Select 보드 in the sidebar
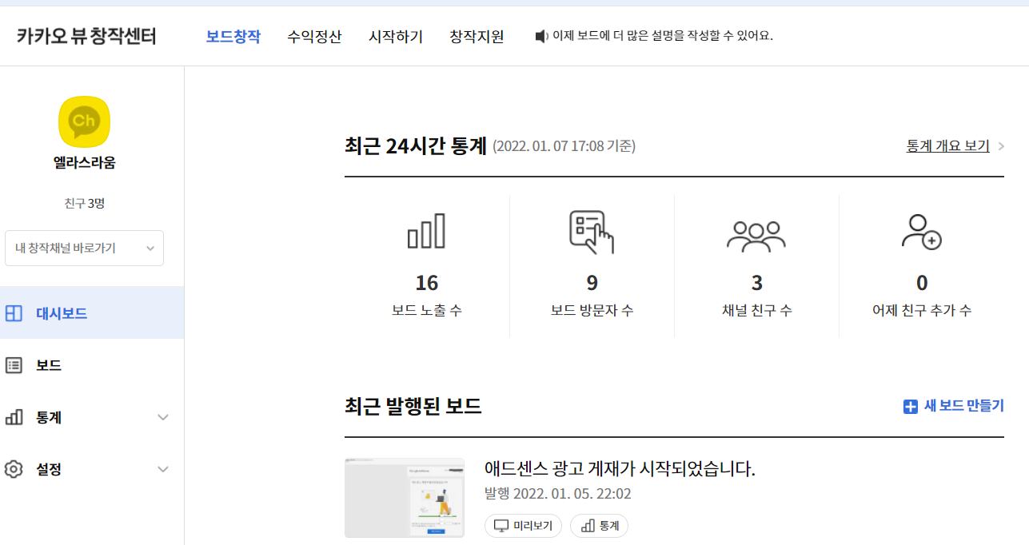Screen dimensions: 1029x545 click(x=92, y=365)
